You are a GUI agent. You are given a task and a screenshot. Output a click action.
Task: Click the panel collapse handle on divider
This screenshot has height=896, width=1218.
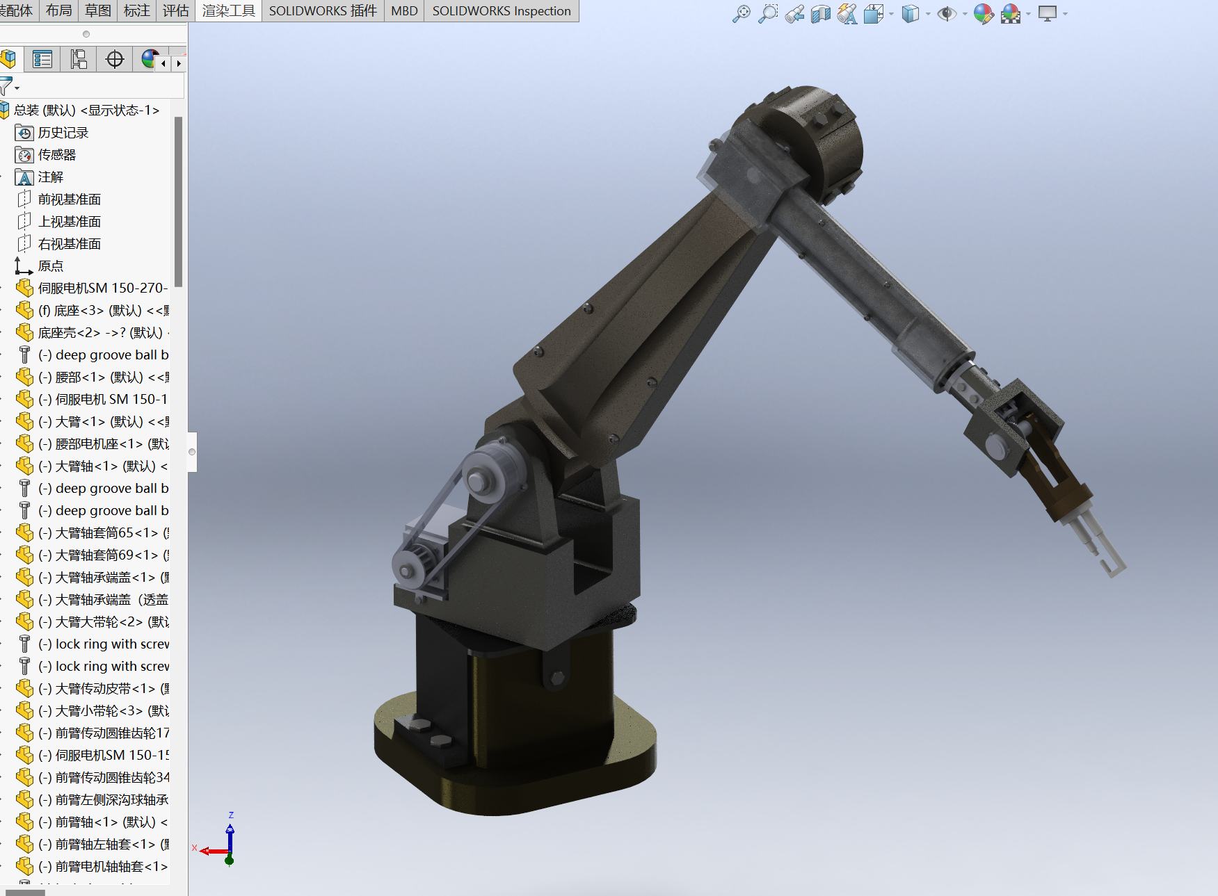tap(192, 452)
